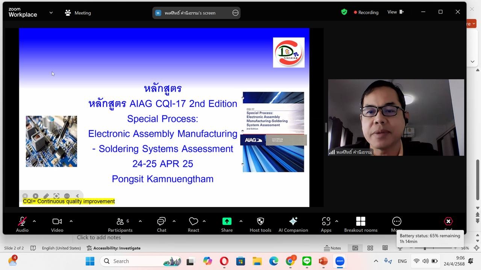Click the presenter's video thumbnail
The width and height of the screenshot is (481, 270).
(x=396, y=117)
